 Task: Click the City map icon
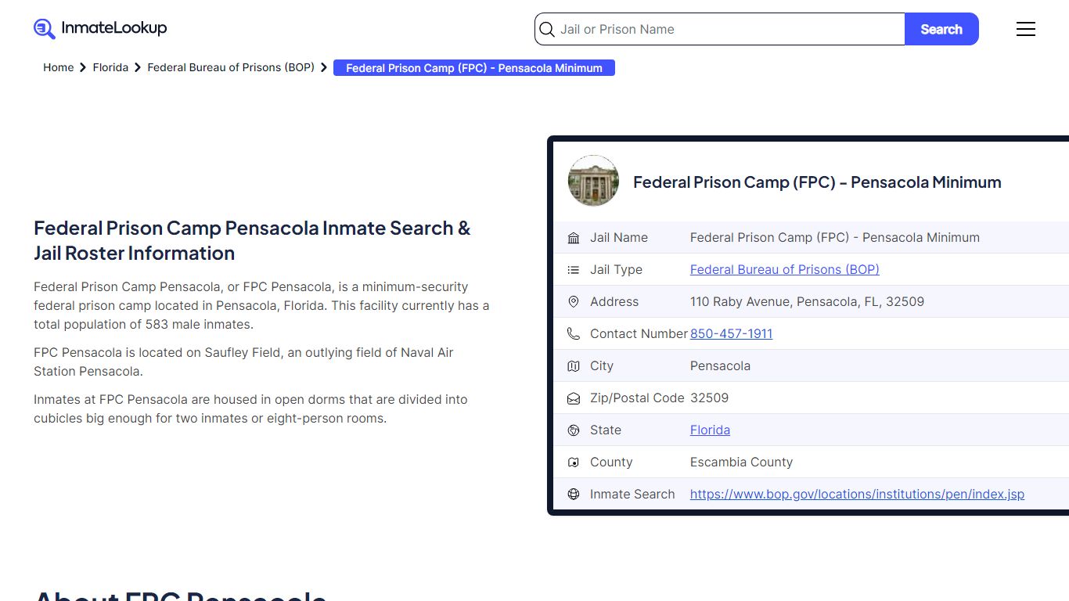point(574,366)
